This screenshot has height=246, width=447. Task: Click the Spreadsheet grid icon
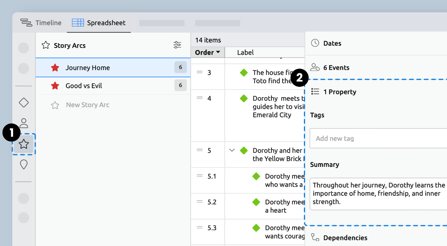[x=78, y=23]
